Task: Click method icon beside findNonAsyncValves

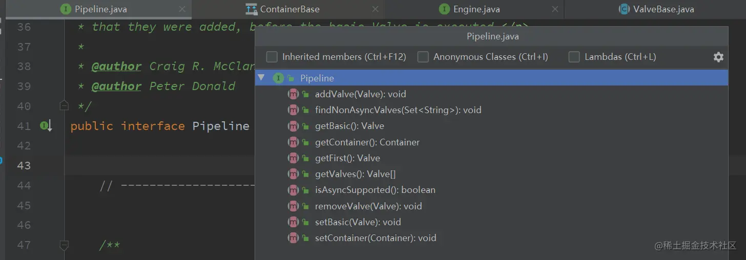Action: point(293,110)
